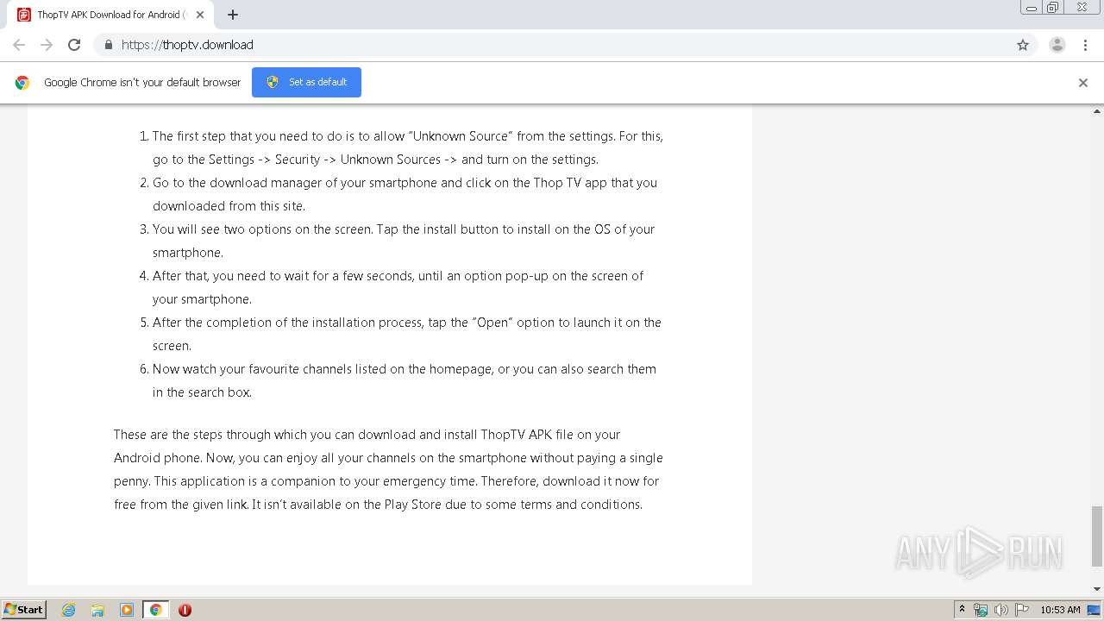The width and height of the screenshot is (1104, 621).
Task: Click step 6 text about favourite channels
Action: click(404, 380)
